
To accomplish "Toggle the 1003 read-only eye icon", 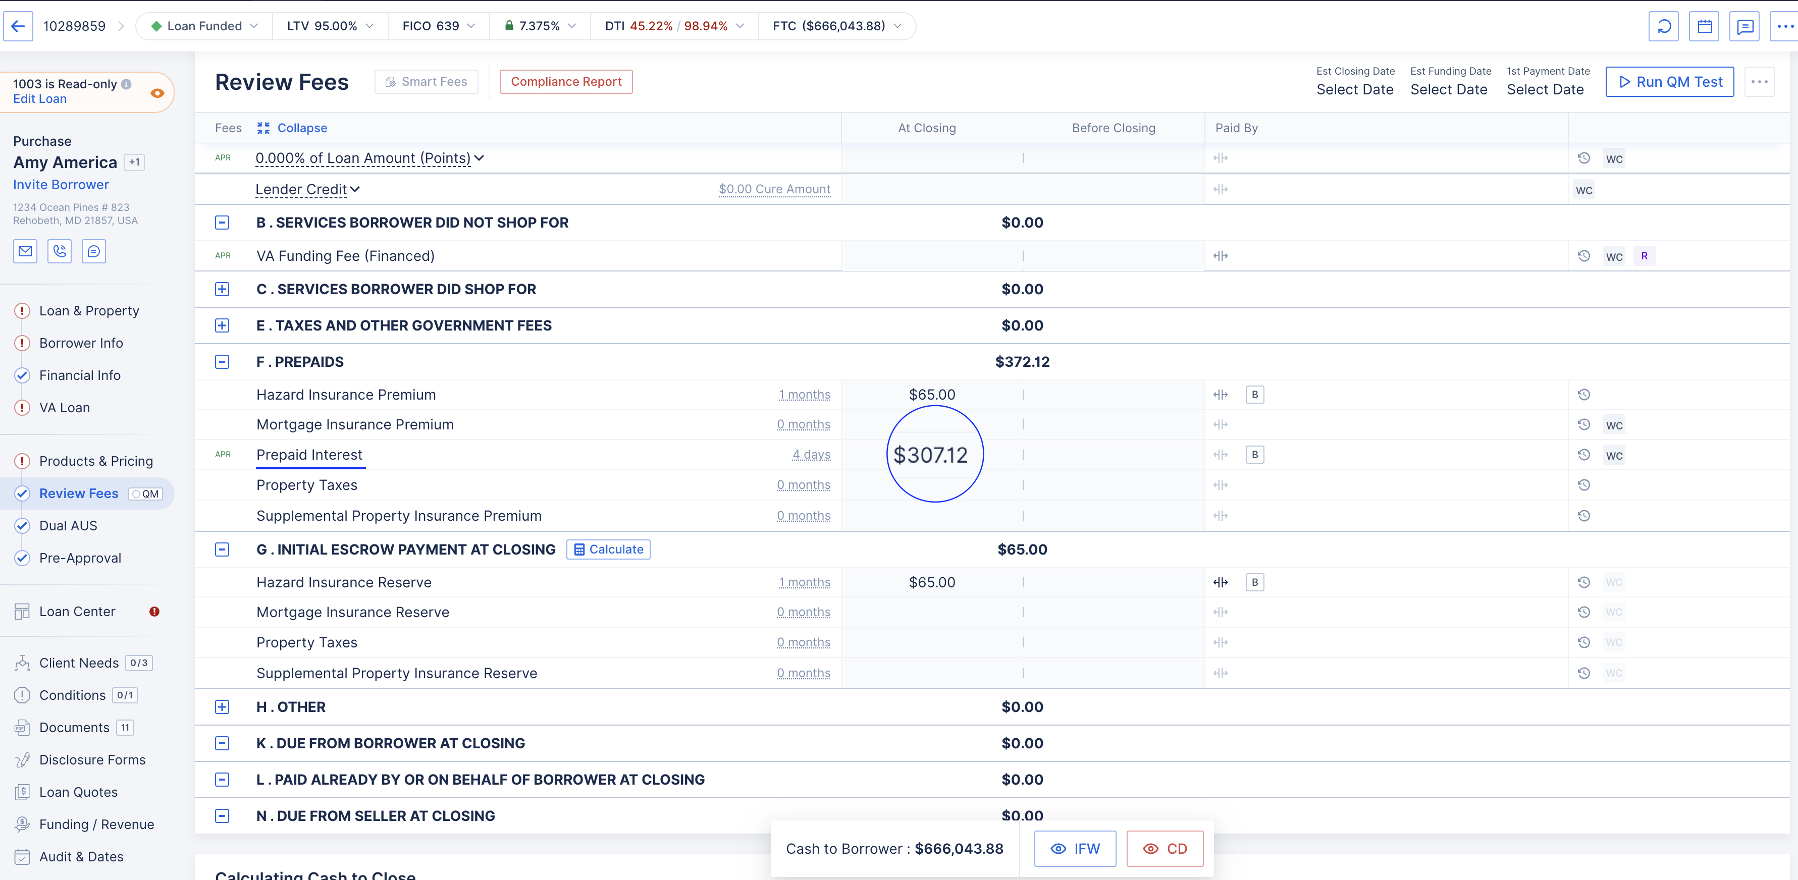I will [157, 93].
